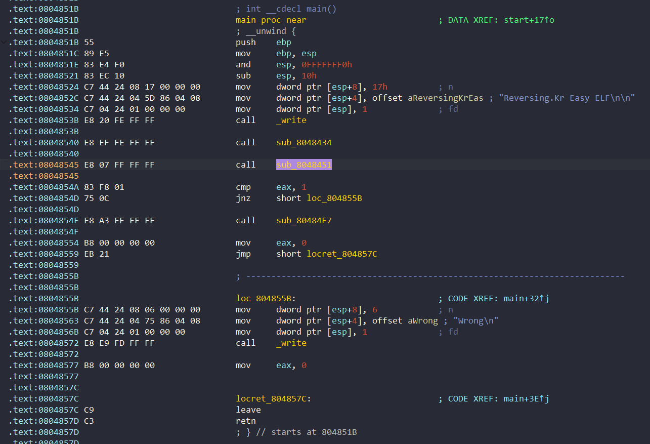
Task: Click the 'locret_804857C:' label definition
Action: [x=273, y=398]
